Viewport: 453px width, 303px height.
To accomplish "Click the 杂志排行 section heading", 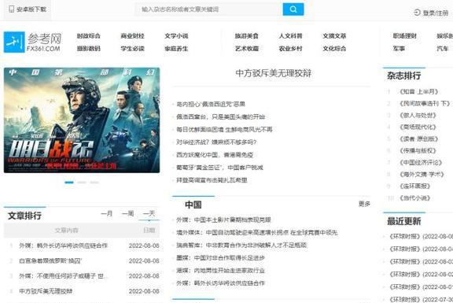I will [x=404, y=76].
